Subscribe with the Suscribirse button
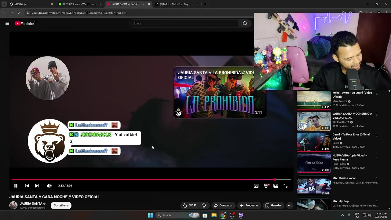This screenshot has height=220, width=391. pos(61,205)
